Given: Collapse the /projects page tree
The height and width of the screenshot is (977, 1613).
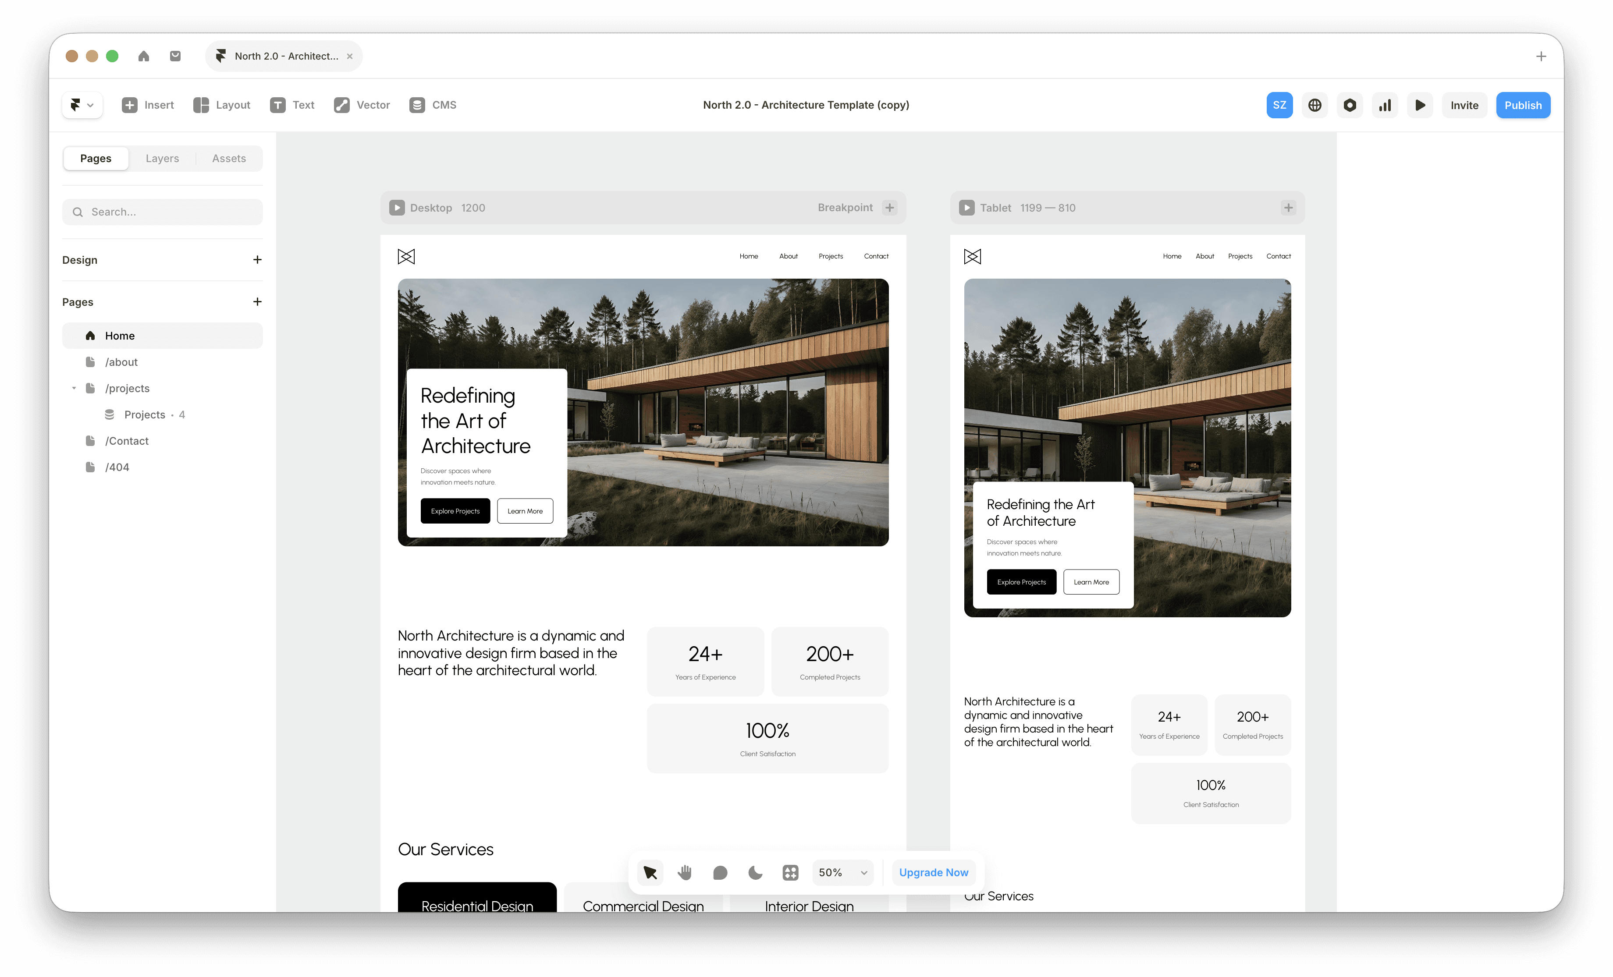Looking at the screenshot, I should click(x=74, y=388).
